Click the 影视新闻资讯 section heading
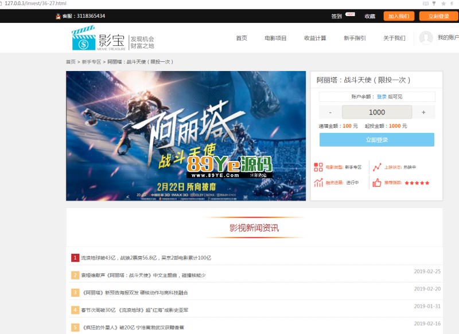This screenshot has width=459, height=334. [x=254, y=228]
